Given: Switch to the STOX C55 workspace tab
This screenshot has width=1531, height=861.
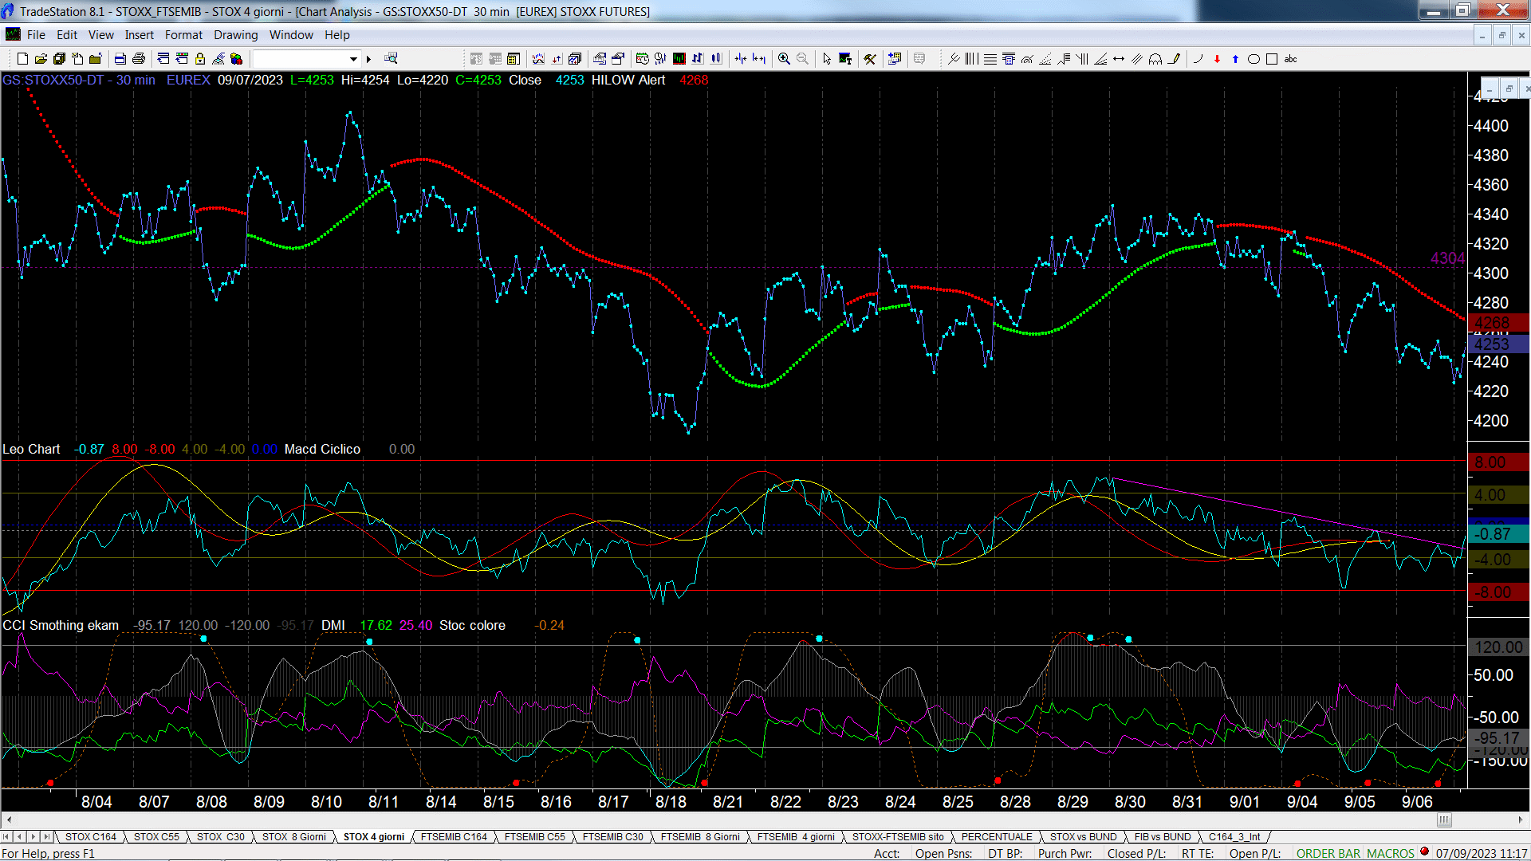Looking at the screenshot, I should coord(156,837).
